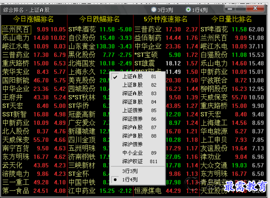Select 云天化 in the 今日涨幅排名 list

12,166
